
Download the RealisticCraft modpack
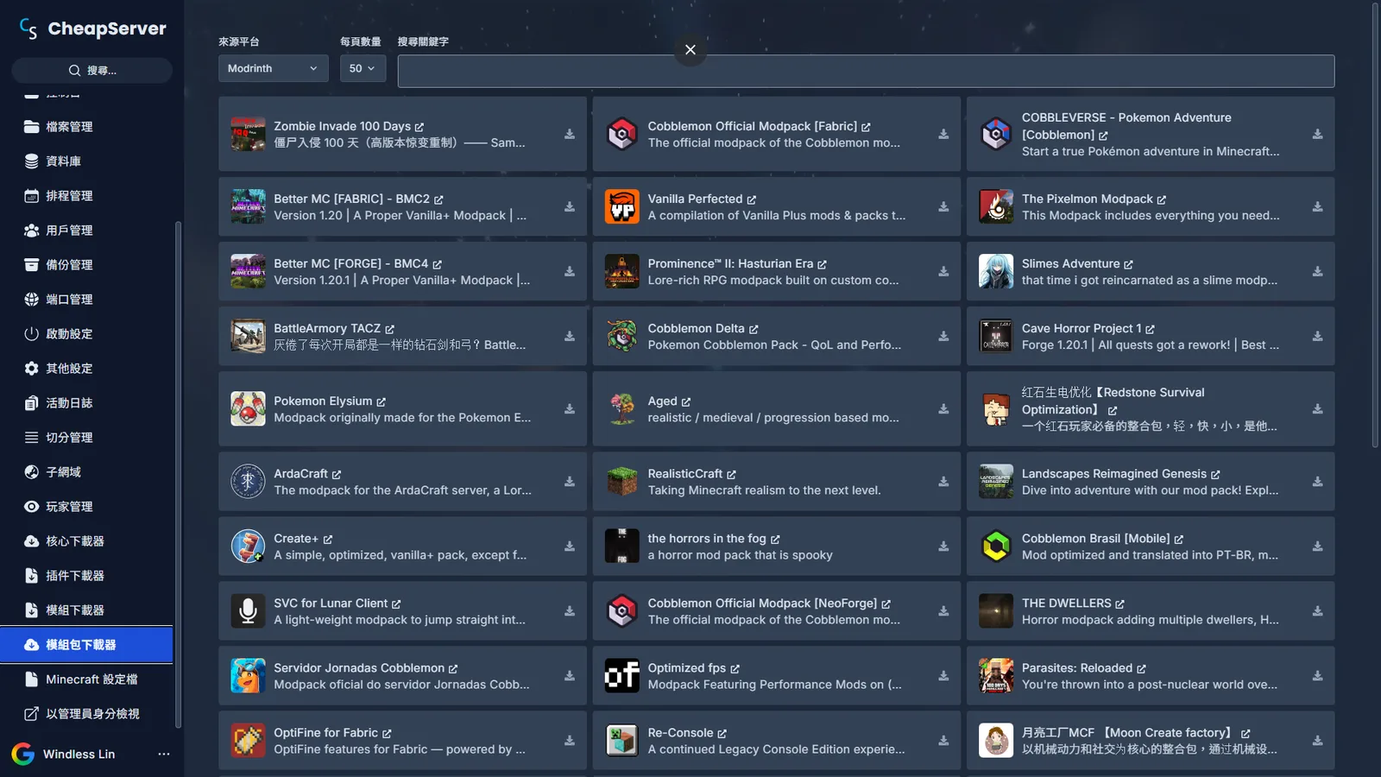point(943,482)
